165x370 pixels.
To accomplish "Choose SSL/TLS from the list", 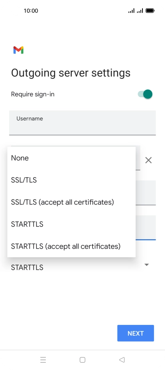I will (x=71, y=180).
